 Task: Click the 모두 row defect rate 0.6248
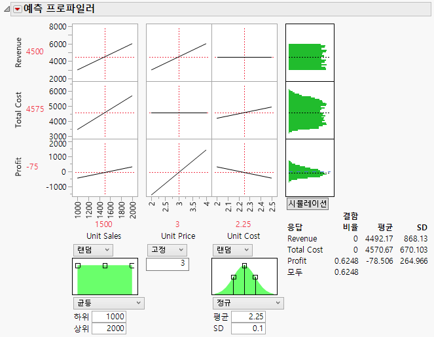346,272
